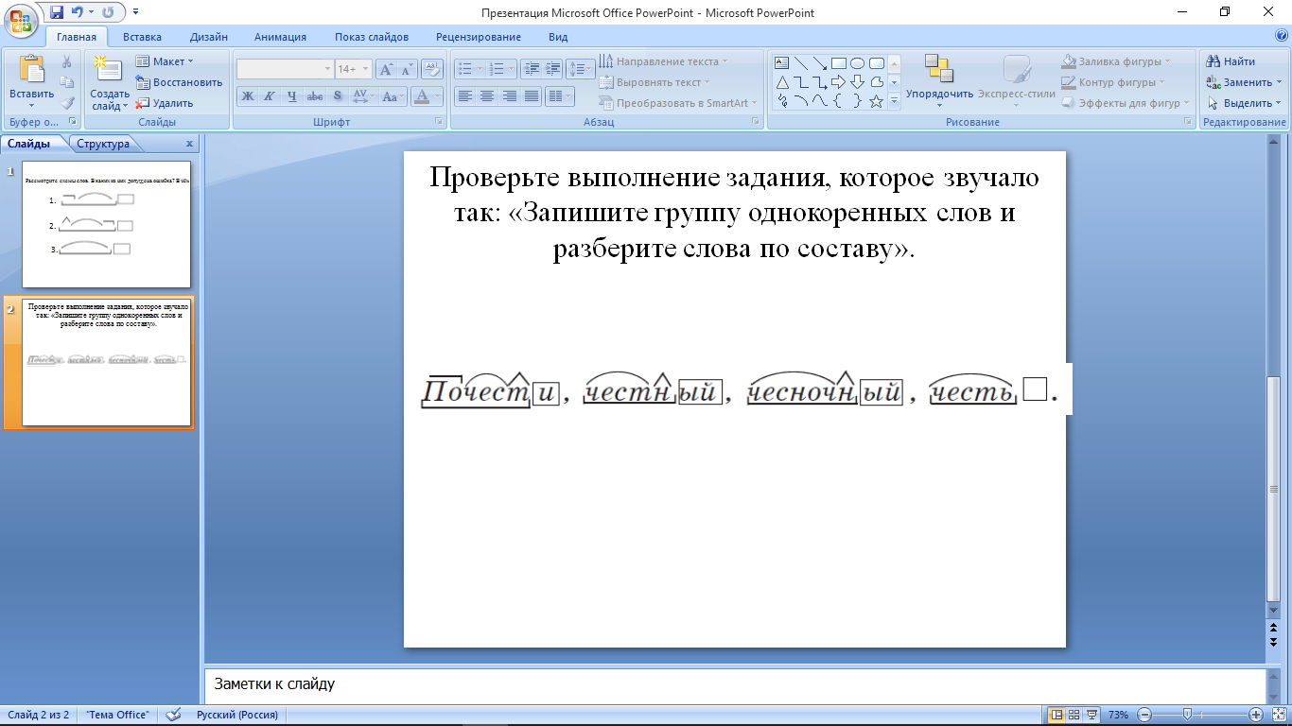Select the oval shape in gallery

(x=858, y=63)
